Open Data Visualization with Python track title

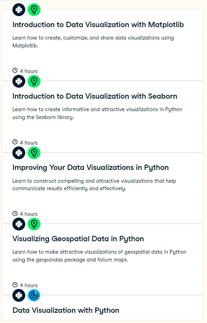click(66, 311)
